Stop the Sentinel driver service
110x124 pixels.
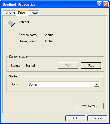pyautogui.click(x=91, y=65)
